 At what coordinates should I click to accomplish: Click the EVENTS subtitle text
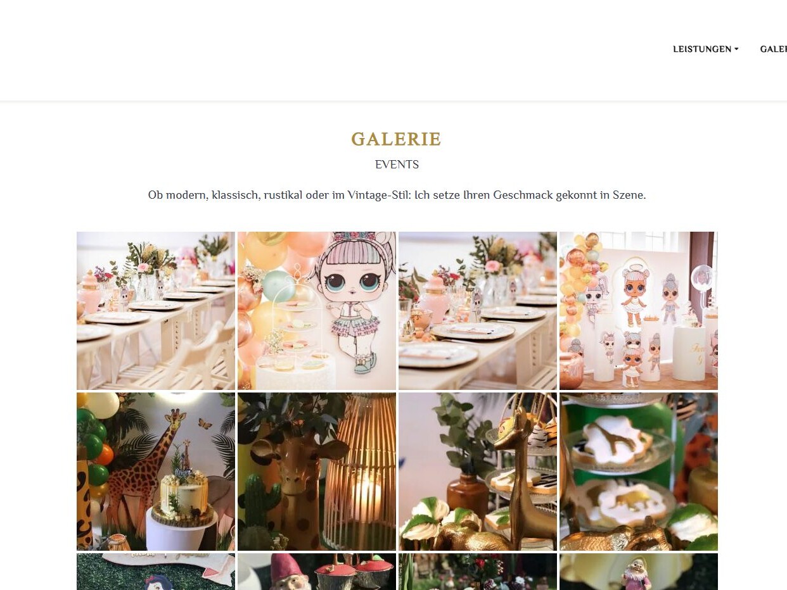tap(397, 165)
